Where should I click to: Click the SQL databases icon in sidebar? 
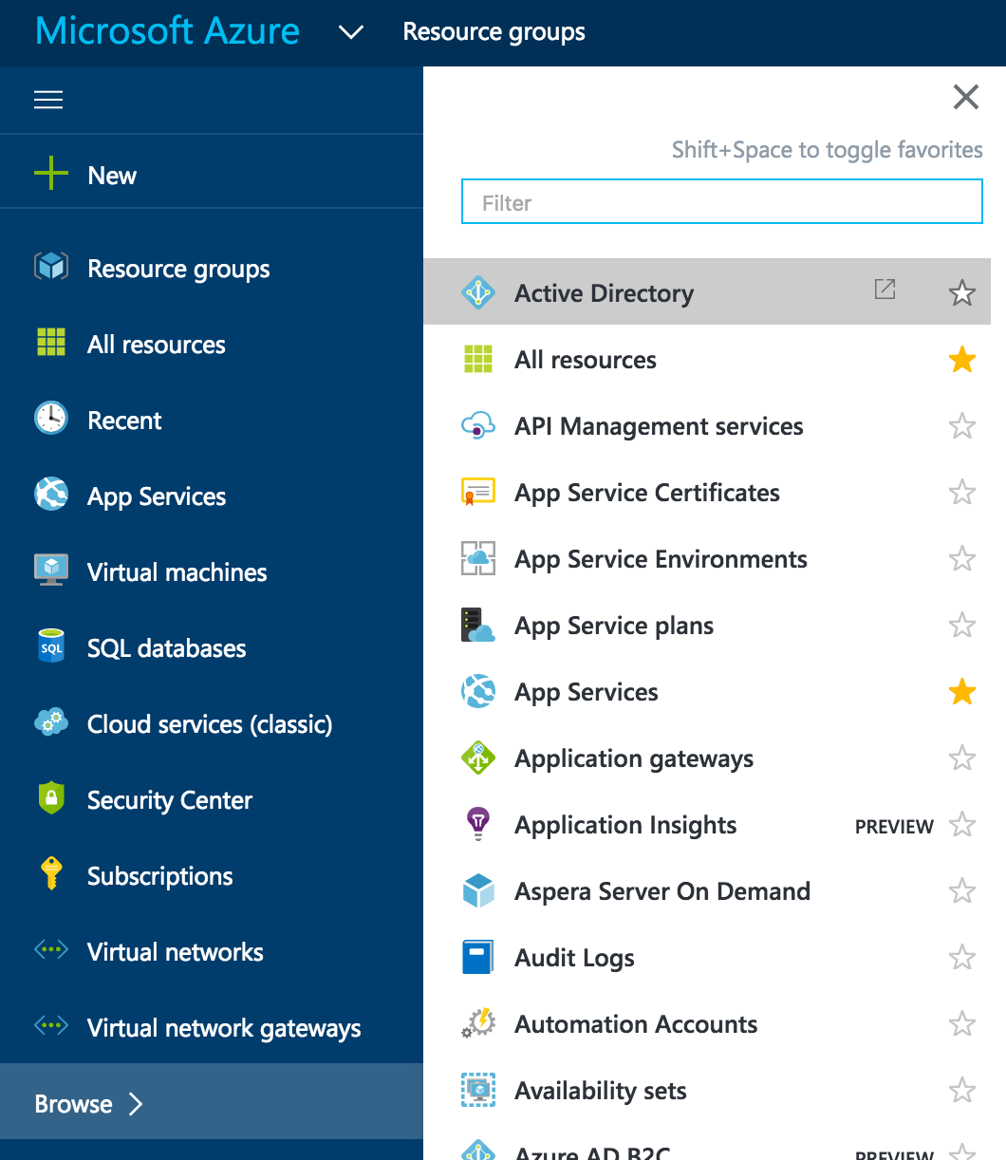51,647
